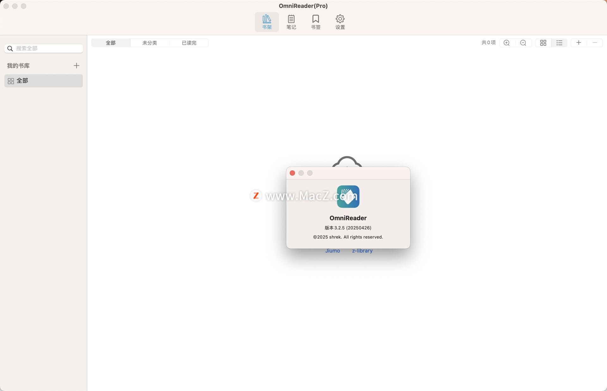Click the OmniReader name in about dialog
Screen dimensions: 607x391
click(348, 218)
